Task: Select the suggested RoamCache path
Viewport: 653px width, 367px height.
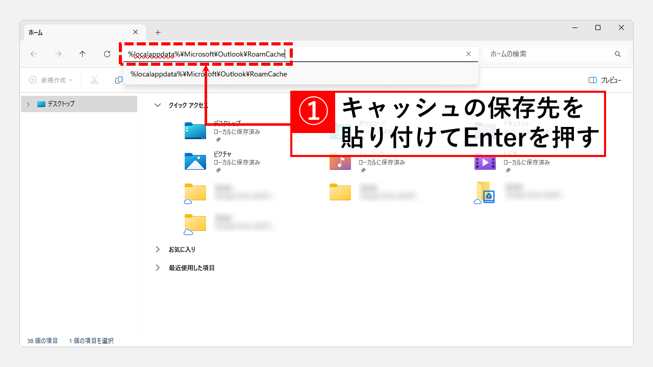Action: pyautogui.click(x=300, y=74)
